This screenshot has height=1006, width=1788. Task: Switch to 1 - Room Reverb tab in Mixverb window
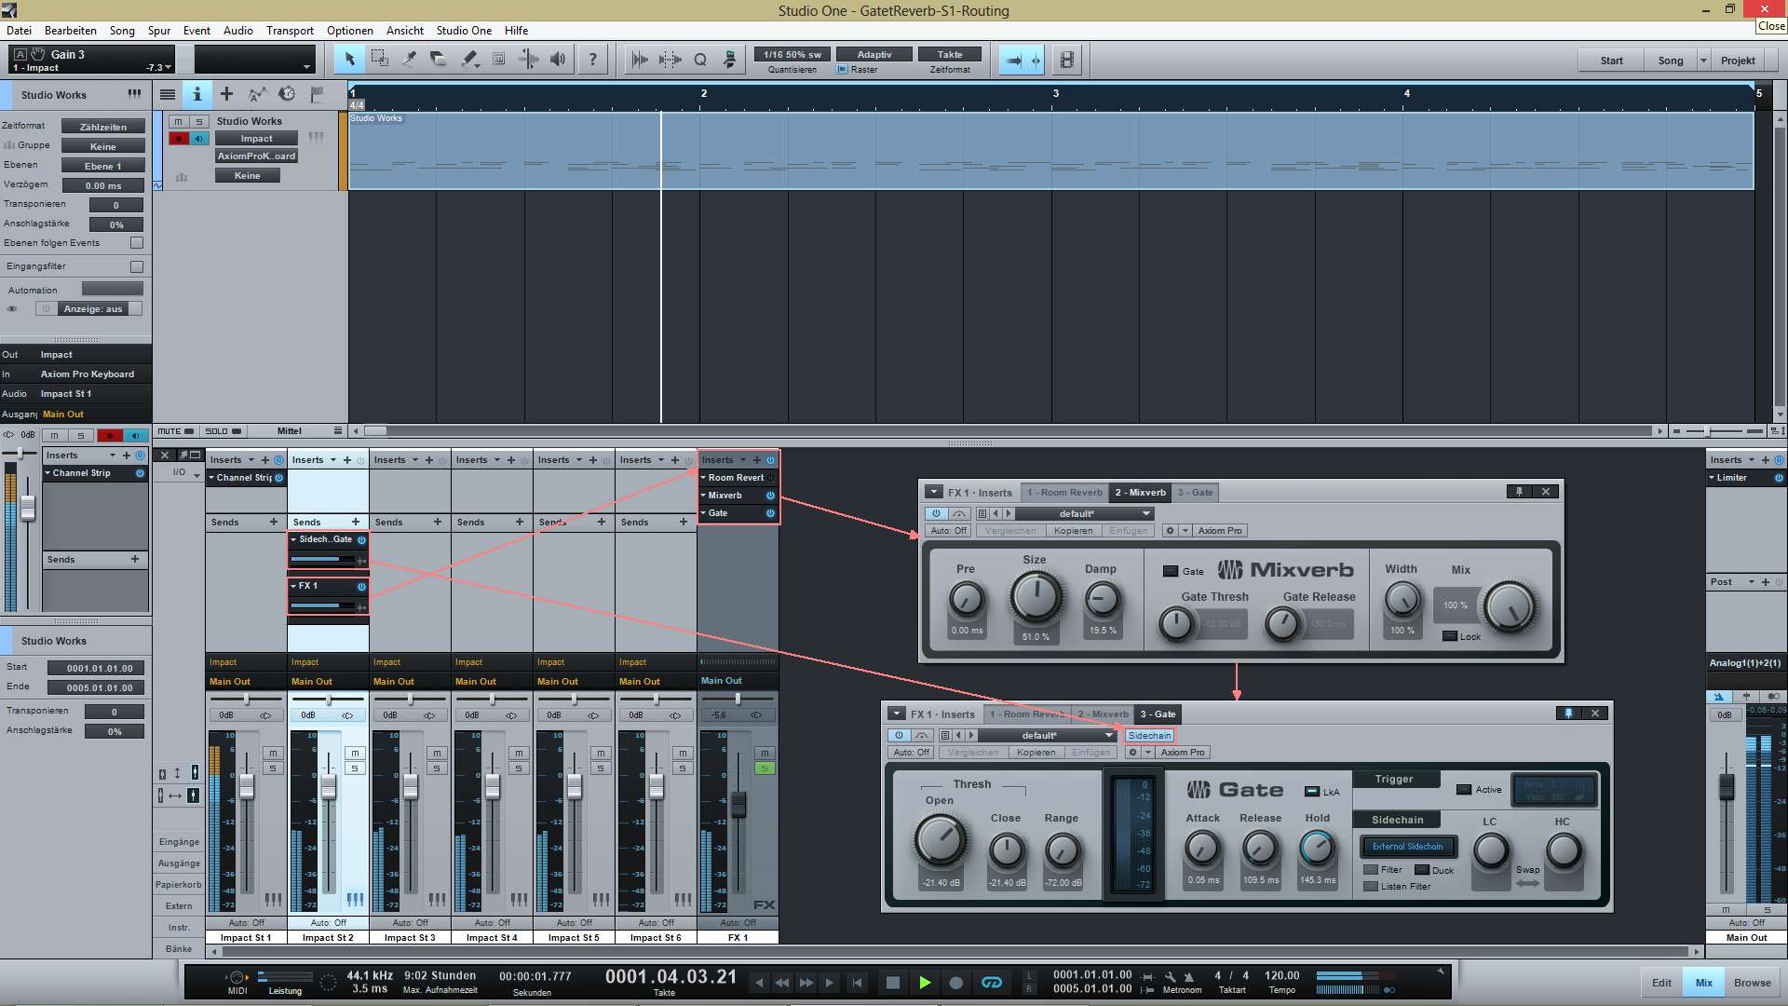click(x=1064, y=492)
